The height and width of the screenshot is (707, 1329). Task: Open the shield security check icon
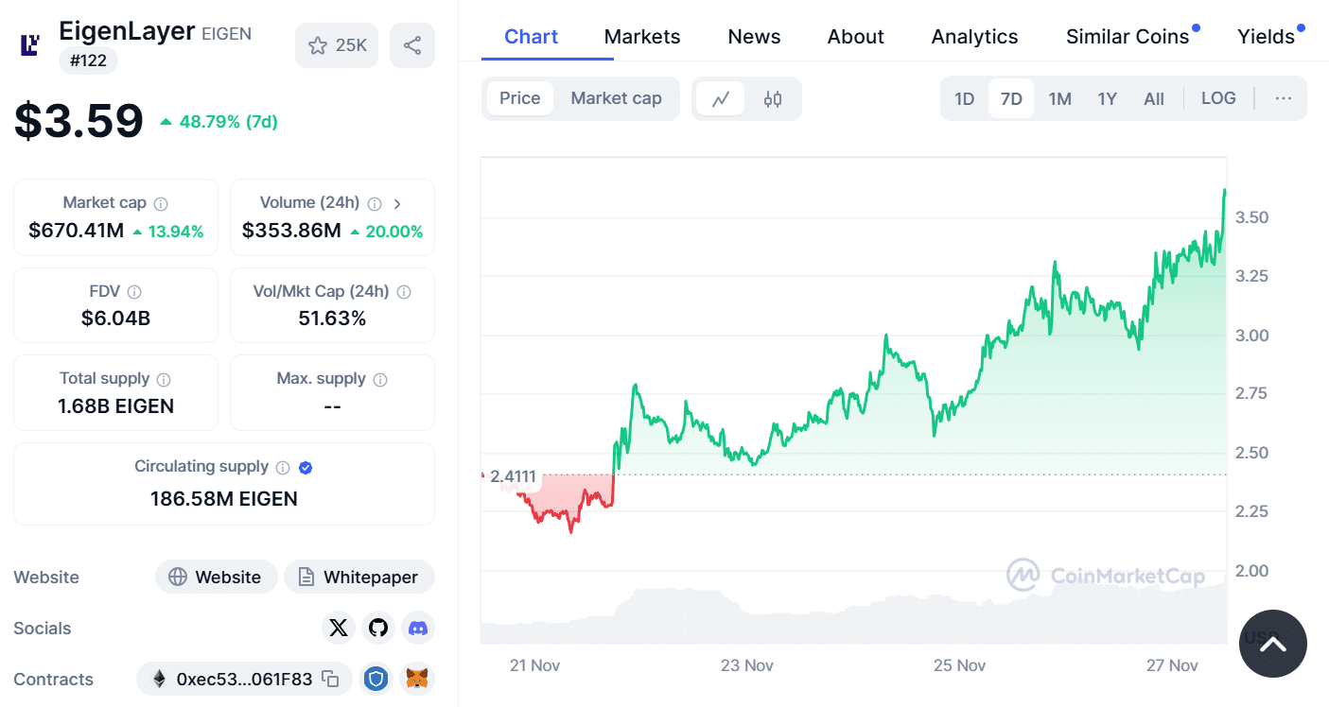click(376, 679)
